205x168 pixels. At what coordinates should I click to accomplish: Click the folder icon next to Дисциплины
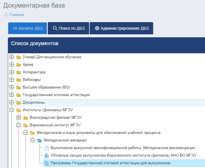coord(19,102)
